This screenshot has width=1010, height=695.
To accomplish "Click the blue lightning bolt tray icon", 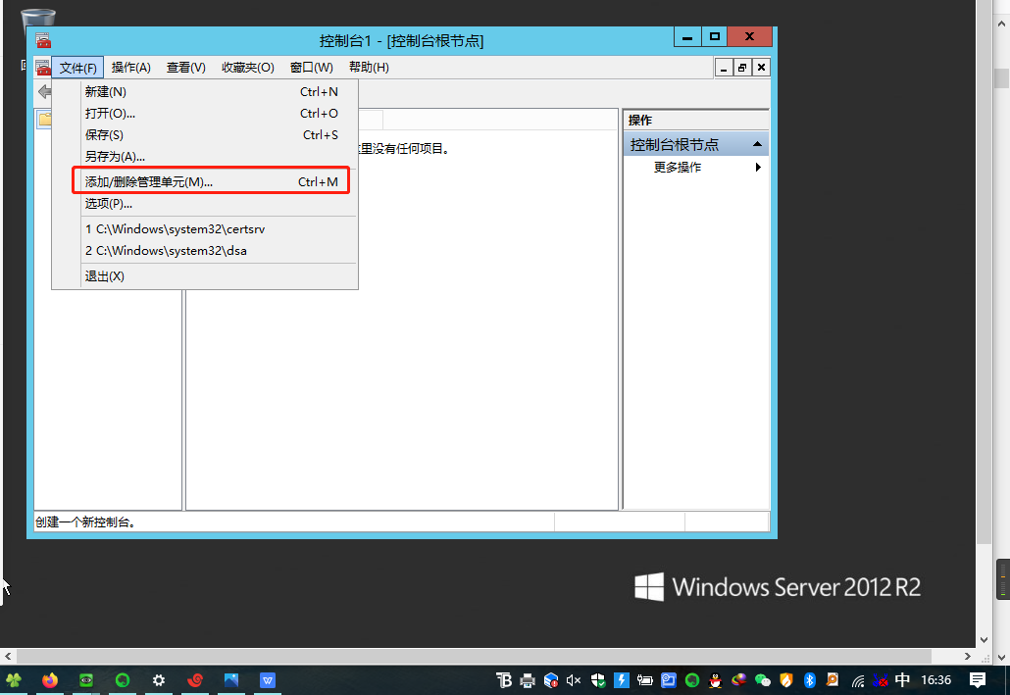I will (x=622, y=680).
